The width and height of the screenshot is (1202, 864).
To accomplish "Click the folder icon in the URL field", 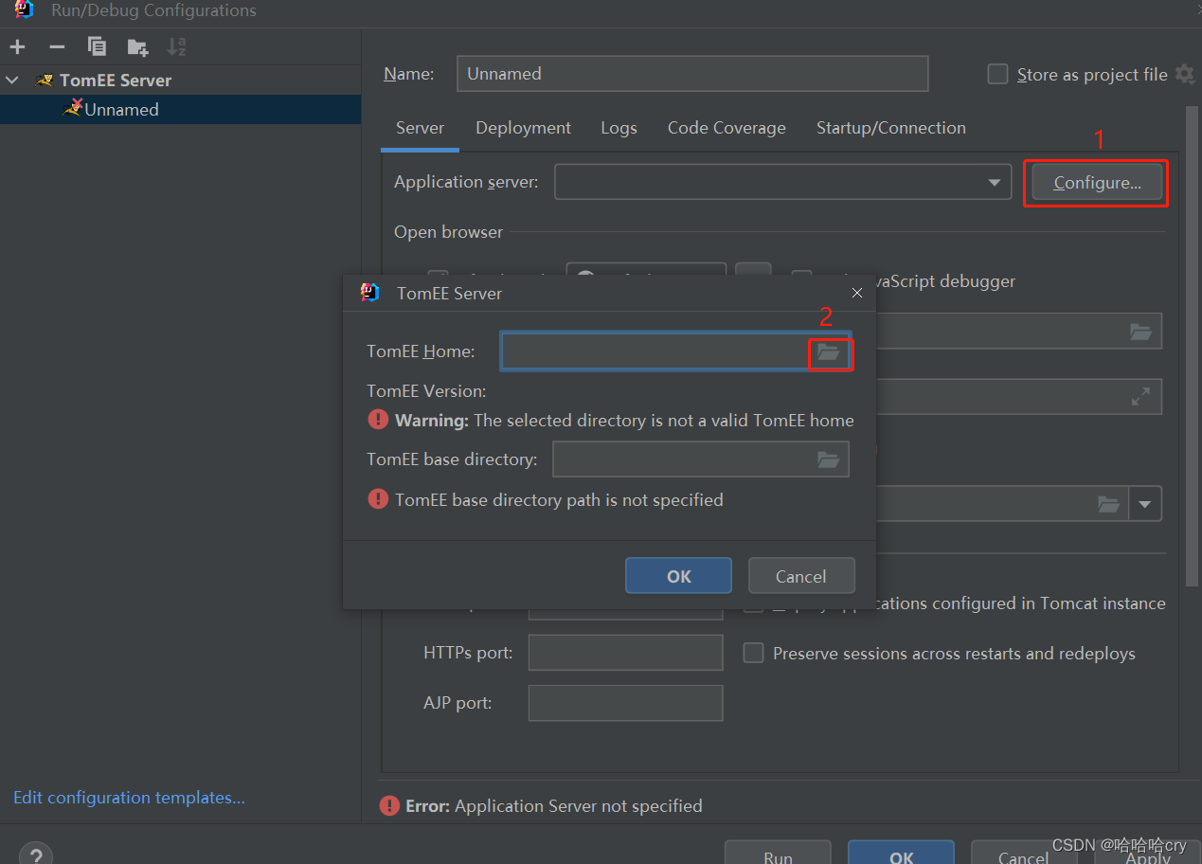I will tap(1140, 332).
